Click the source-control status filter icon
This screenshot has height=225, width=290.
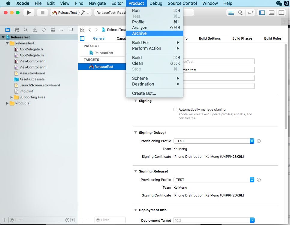73,220
